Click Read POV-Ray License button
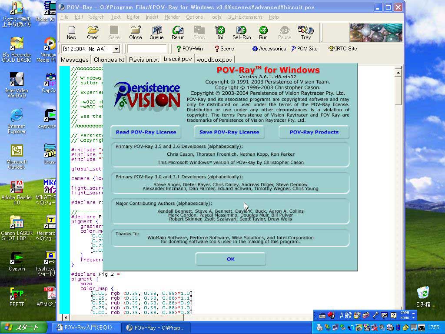 (146, 132)
